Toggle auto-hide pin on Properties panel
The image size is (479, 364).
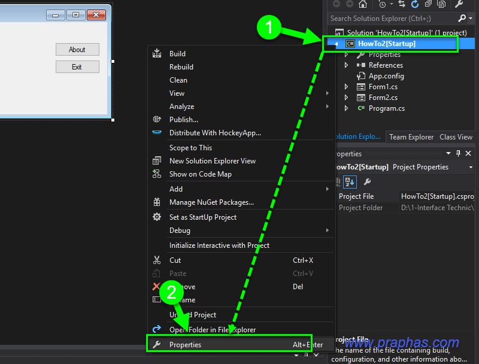click(458, 153)
